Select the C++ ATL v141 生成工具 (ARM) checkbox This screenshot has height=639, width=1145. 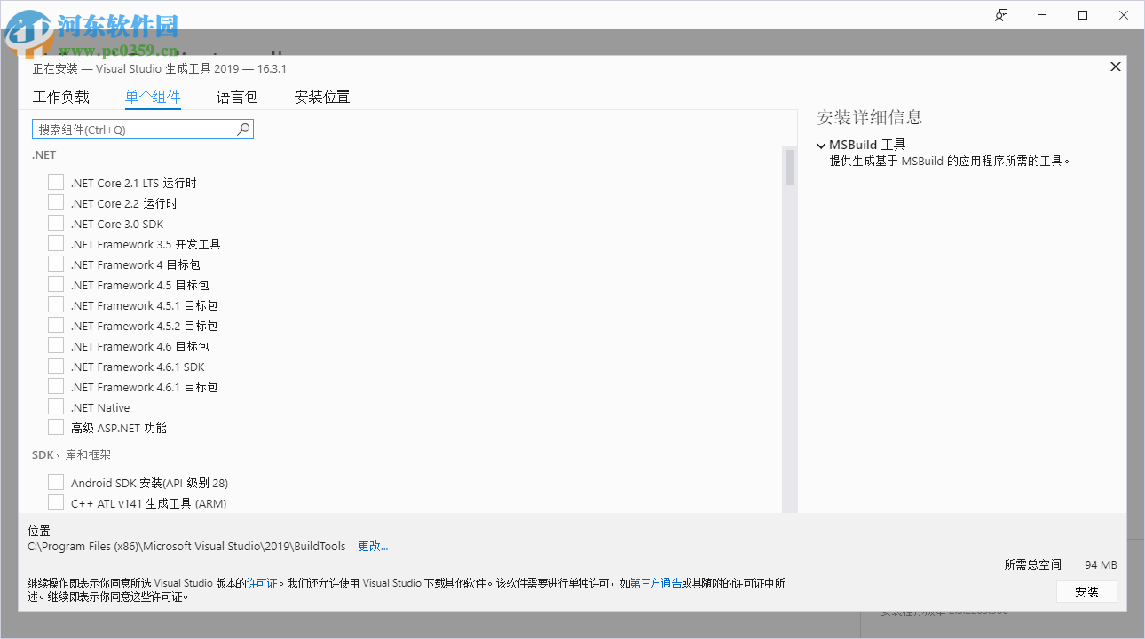[55, 501]
